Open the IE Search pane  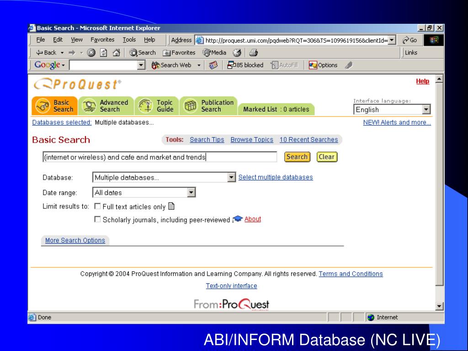tap(143, 53)
